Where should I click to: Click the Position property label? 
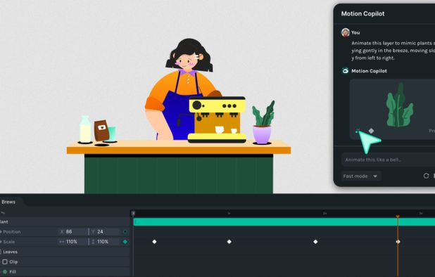click(12, 231)
